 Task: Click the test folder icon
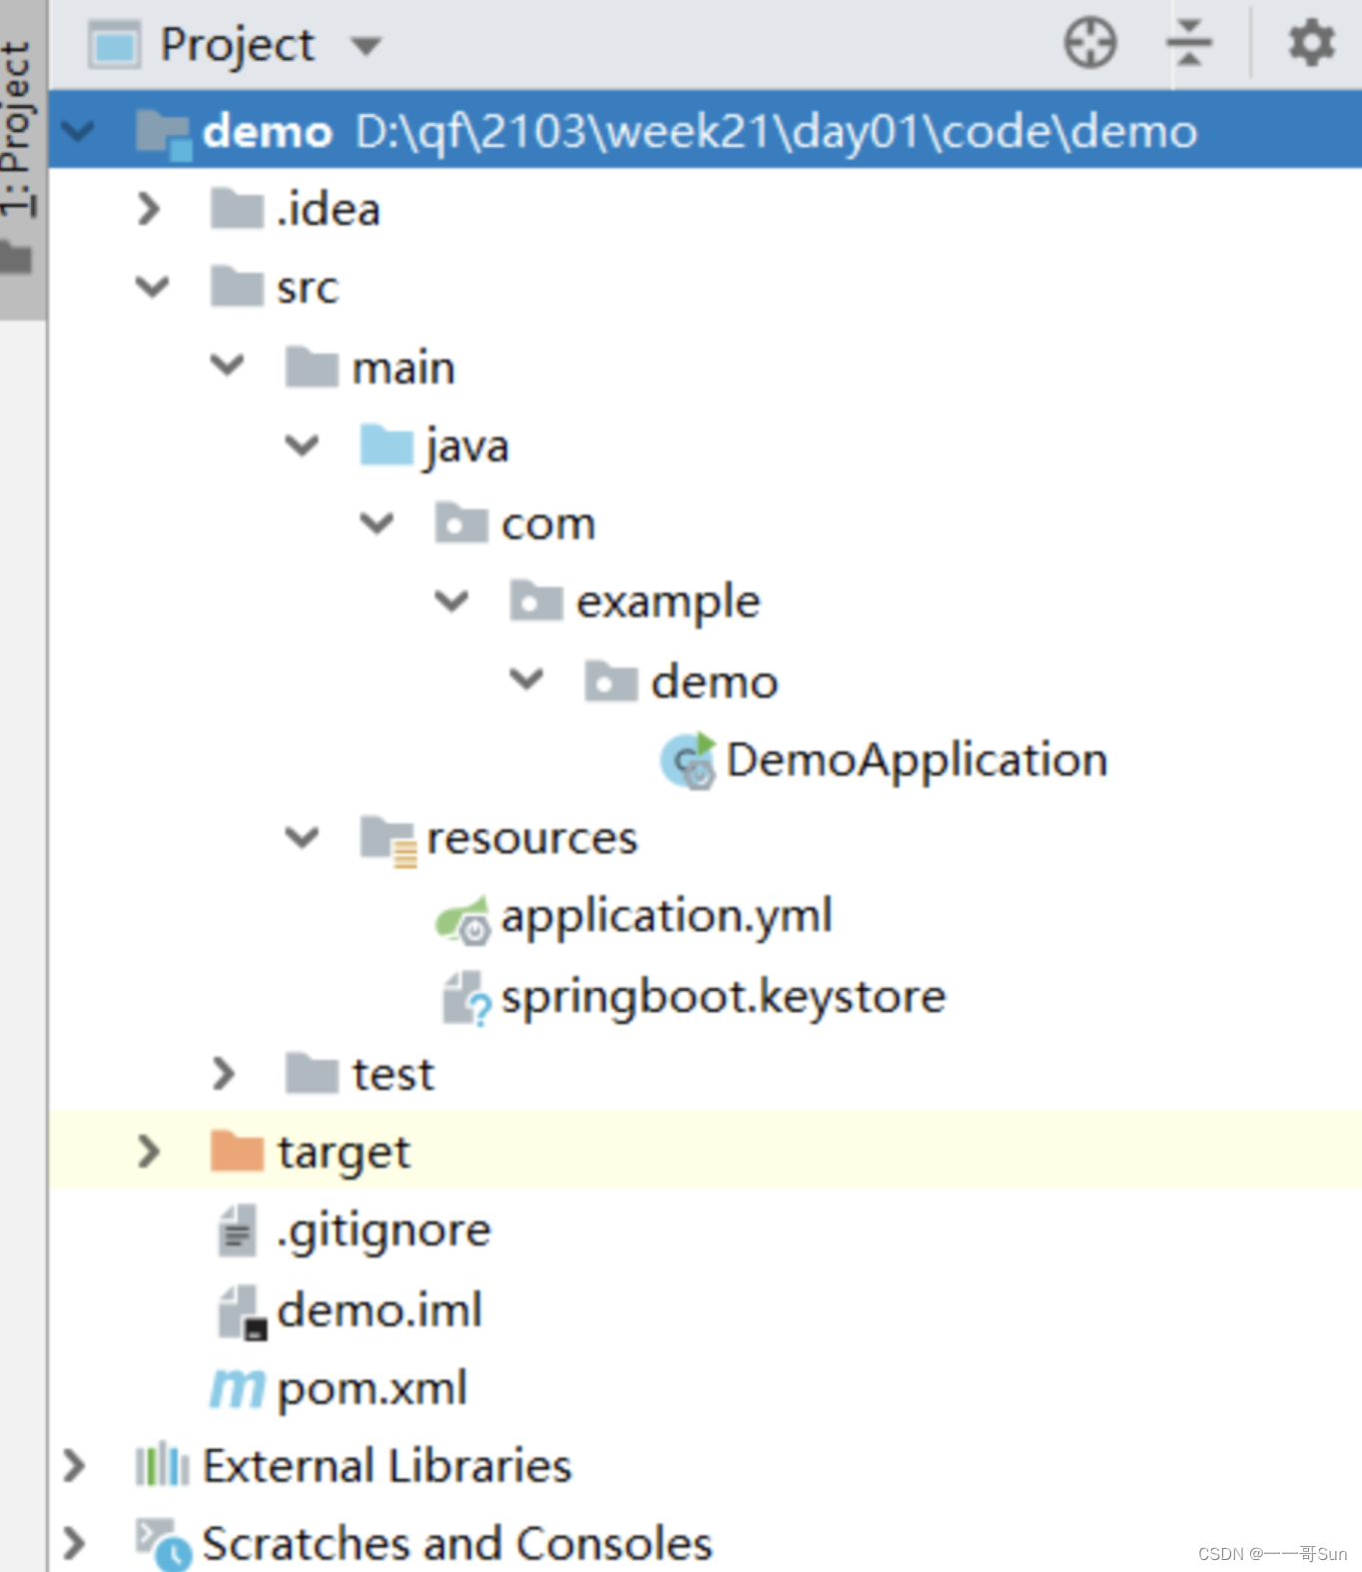[312, 1074]
